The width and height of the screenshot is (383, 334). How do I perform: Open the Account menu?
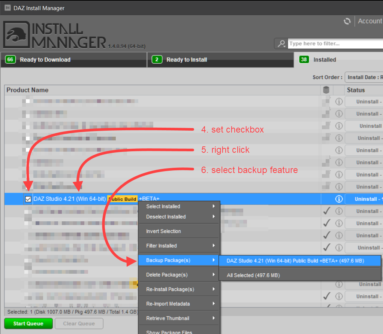point(370,21)
